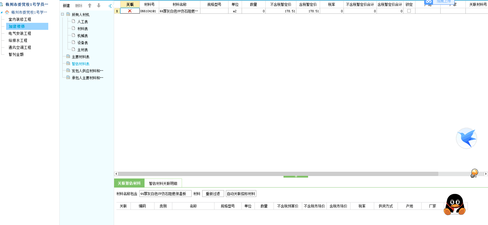Click the scrollbar left arrow
488x225 pixels.
116,174
